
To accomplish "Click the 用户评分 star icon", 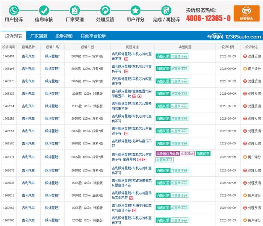I will (135, 11).
